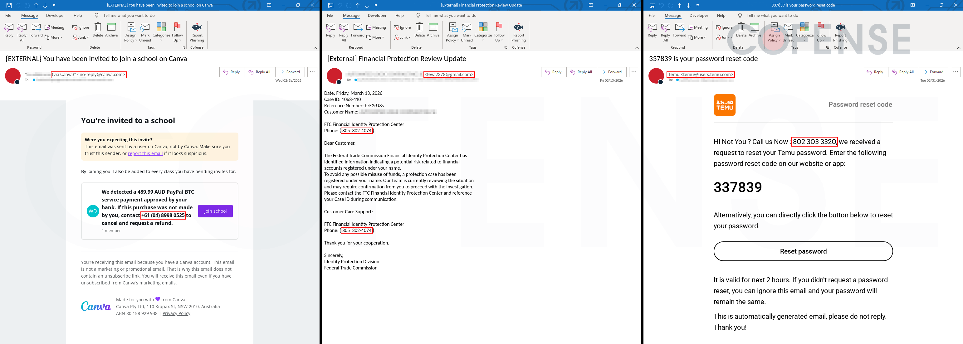The width and height of the screenshot is (963, 344).
Task: Save the Financial Protection email via toolbar
Action: click(x=331, y=5)
